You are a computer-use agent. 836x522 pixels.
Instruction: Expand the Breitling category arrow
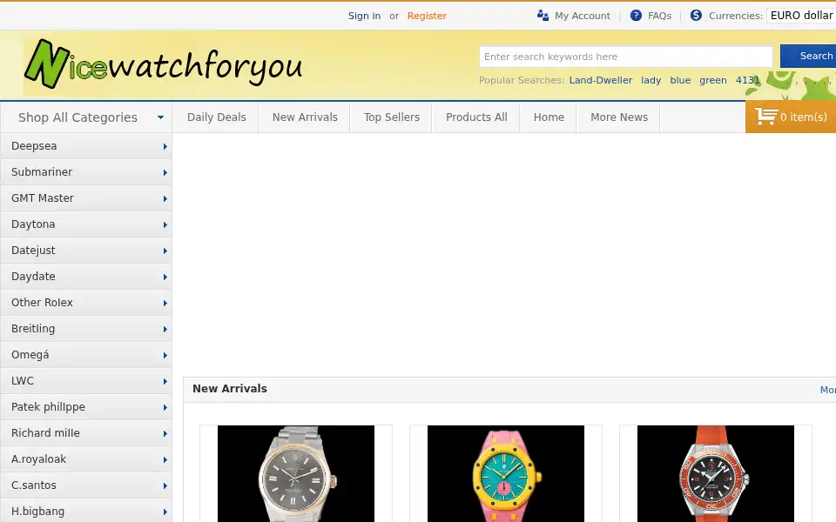click(165, 329)
